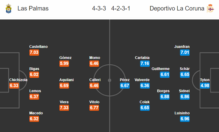Open the Las Palmas team name link

[33, 8]
